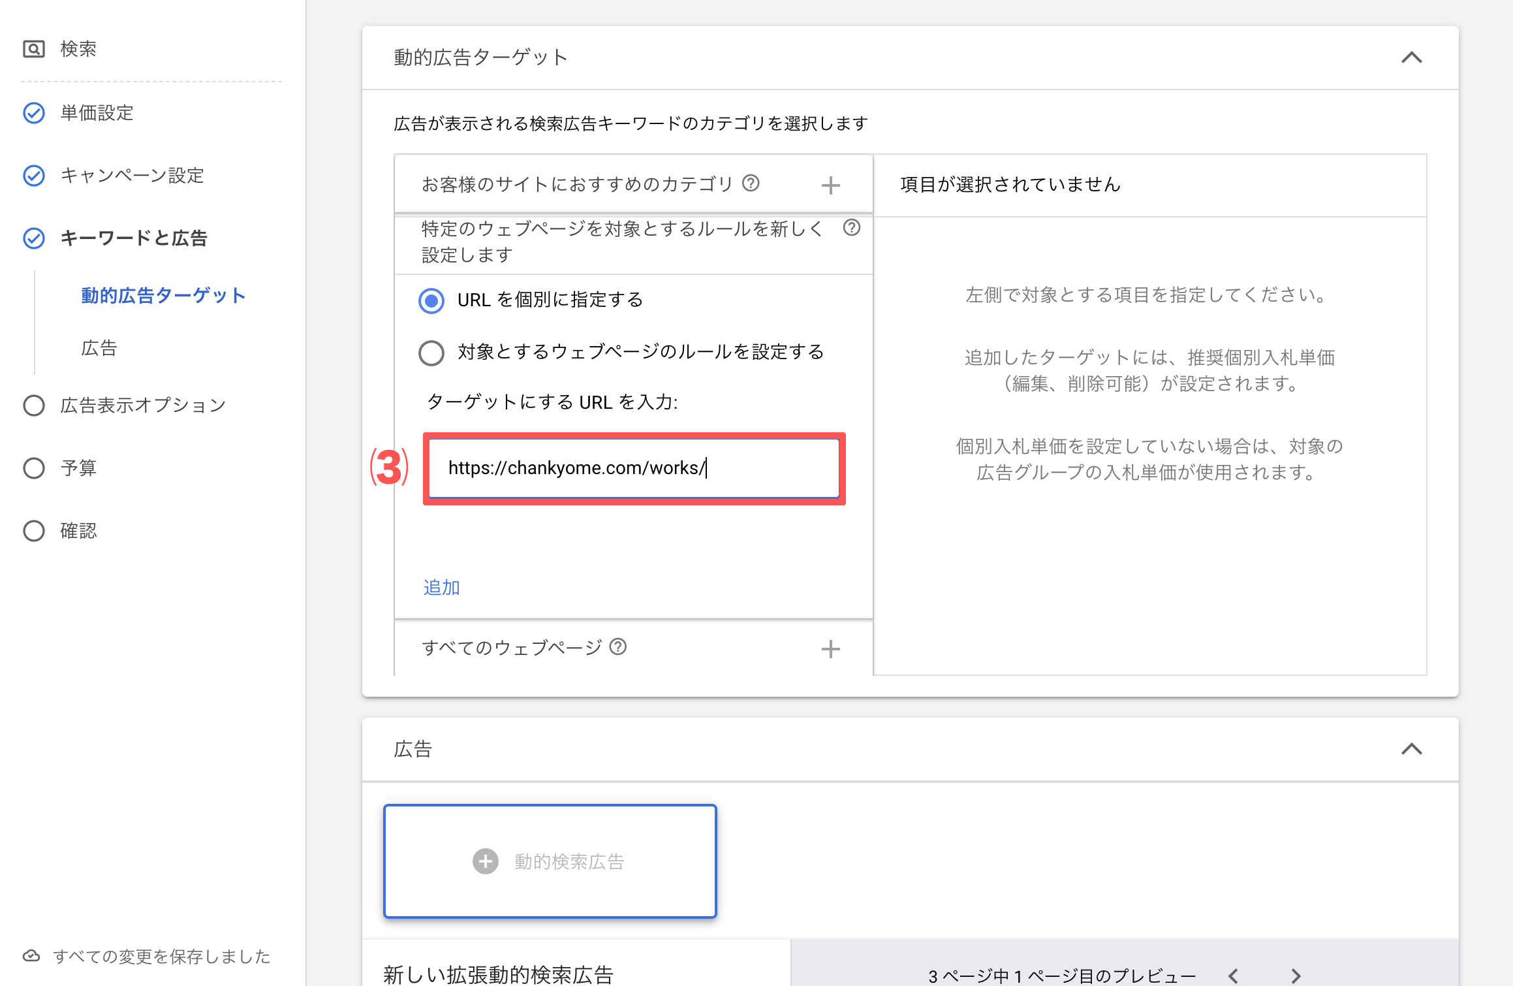Go to next preview page arrow
The image size is (1513, 986).
[x=1296, y=976]
